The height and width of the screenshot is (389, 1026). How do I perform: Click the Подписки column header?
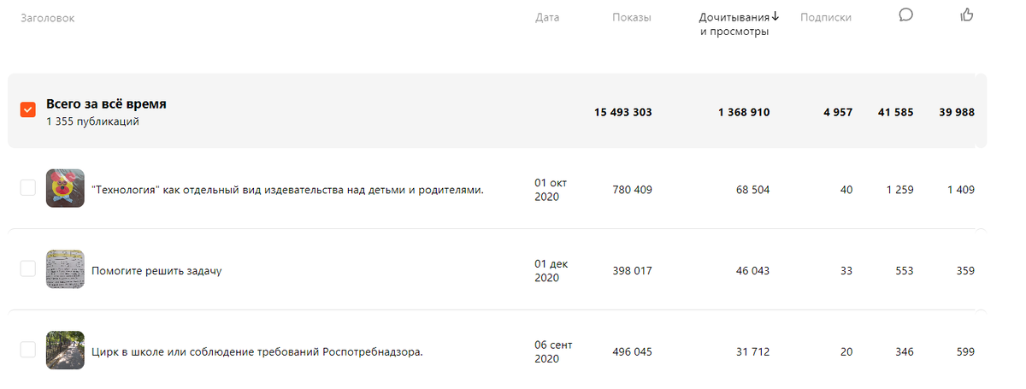[825, 17]
